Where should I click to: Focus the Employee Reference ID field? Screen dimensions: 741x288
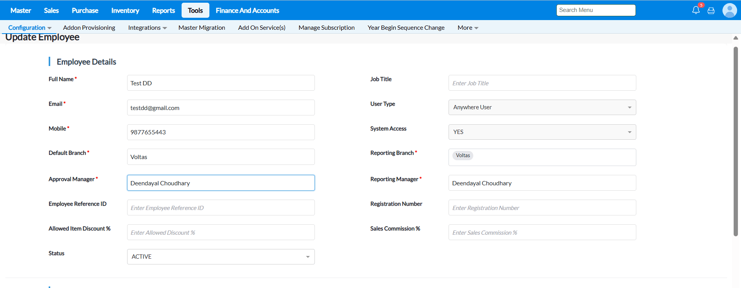click(221, 208)
